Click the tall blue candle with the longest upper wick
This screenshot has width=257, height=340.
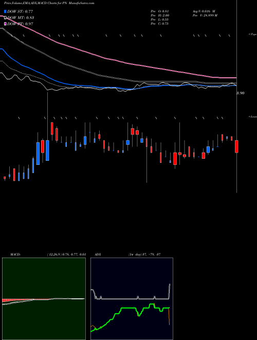(47, 150)
